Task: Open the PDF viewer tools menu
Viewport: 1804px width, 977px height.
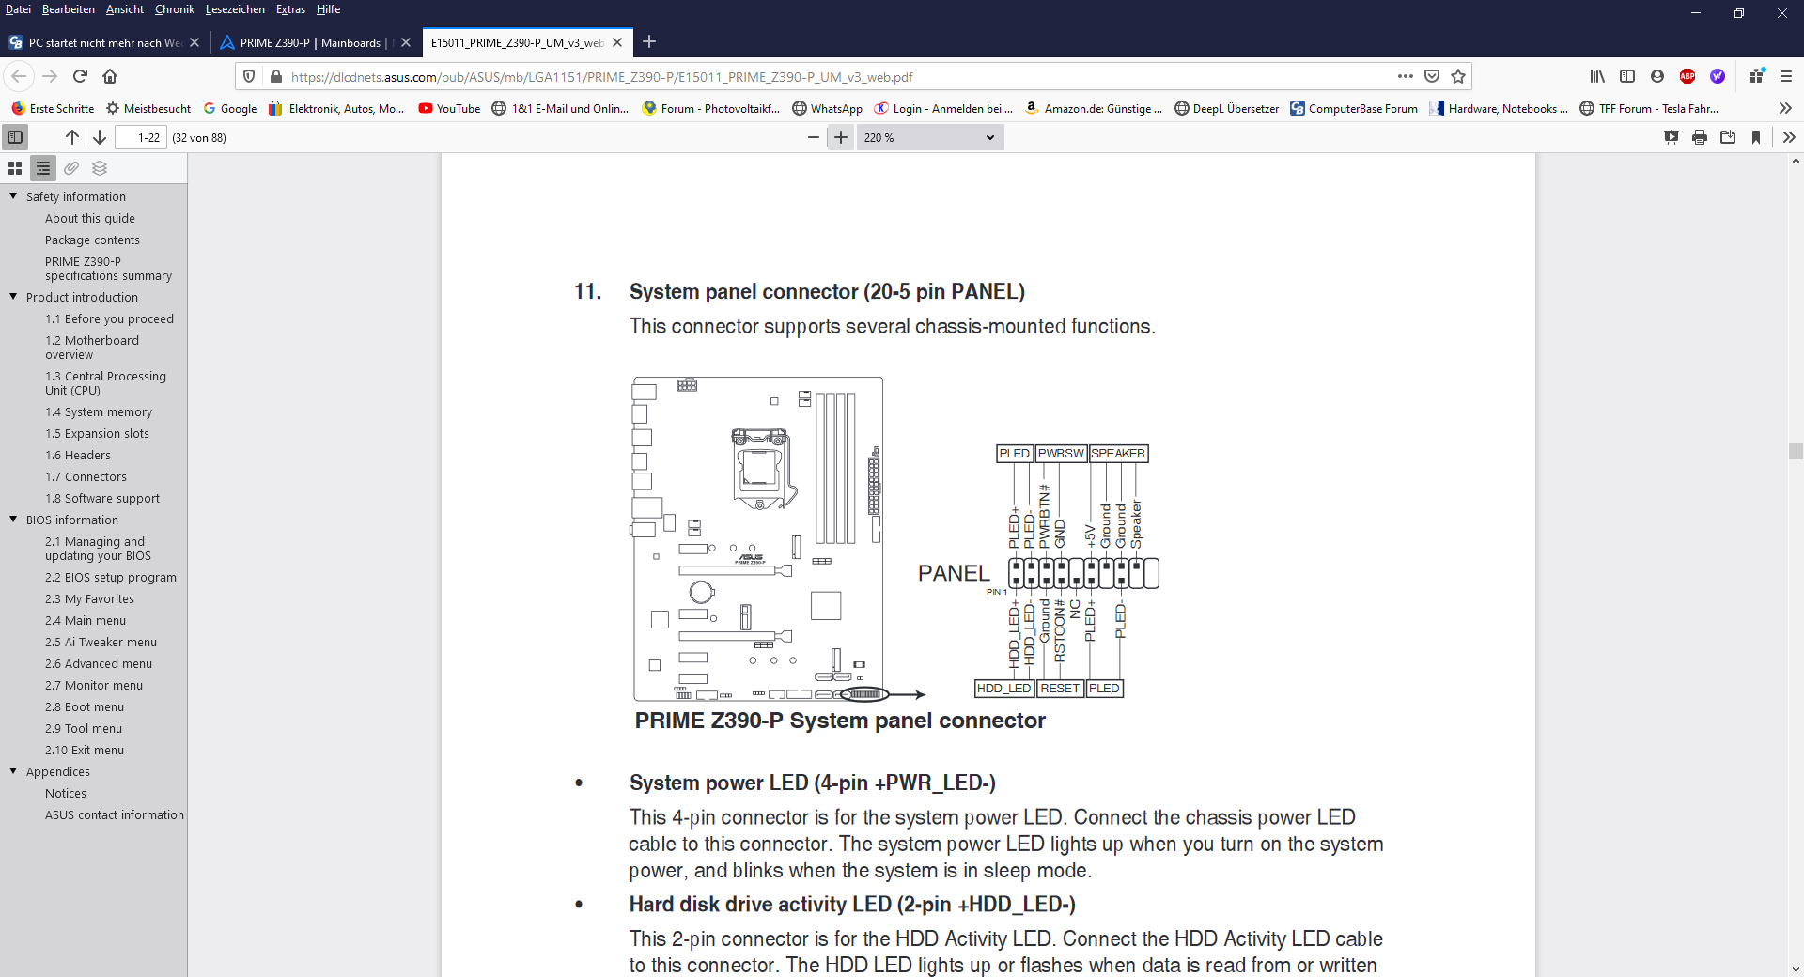Action: click(1789, 137)
